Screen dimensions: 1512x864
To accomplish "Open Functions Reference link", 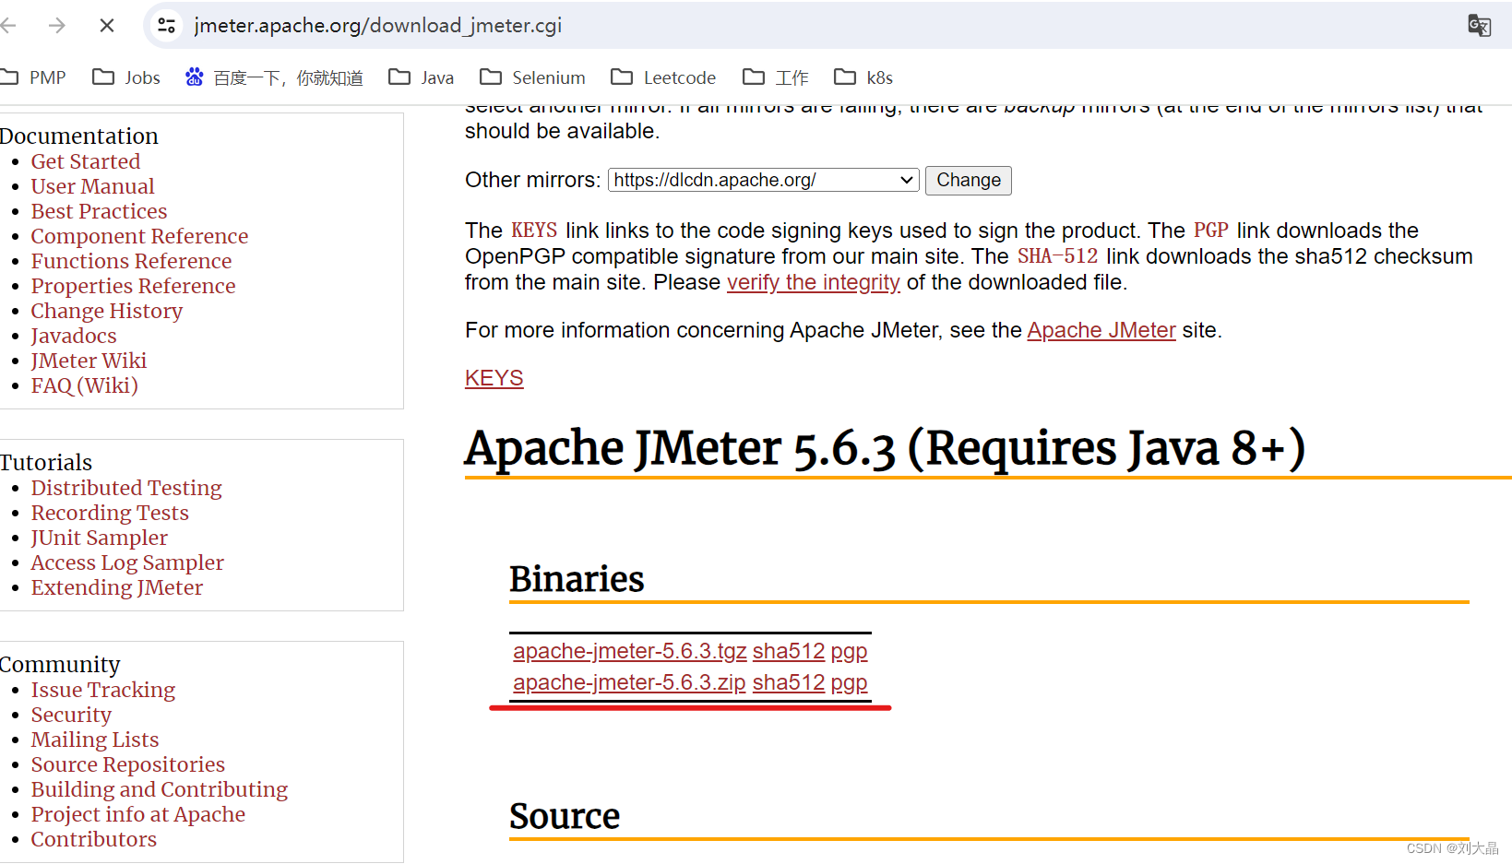I will [131, 261].
